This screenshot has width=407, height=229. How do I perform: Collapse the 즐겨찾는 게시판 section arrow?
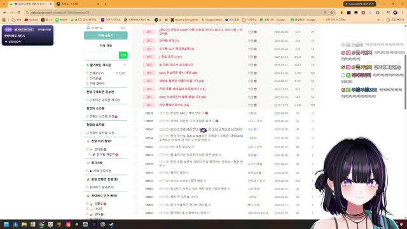pyautogui.click(x=125, y=65)
